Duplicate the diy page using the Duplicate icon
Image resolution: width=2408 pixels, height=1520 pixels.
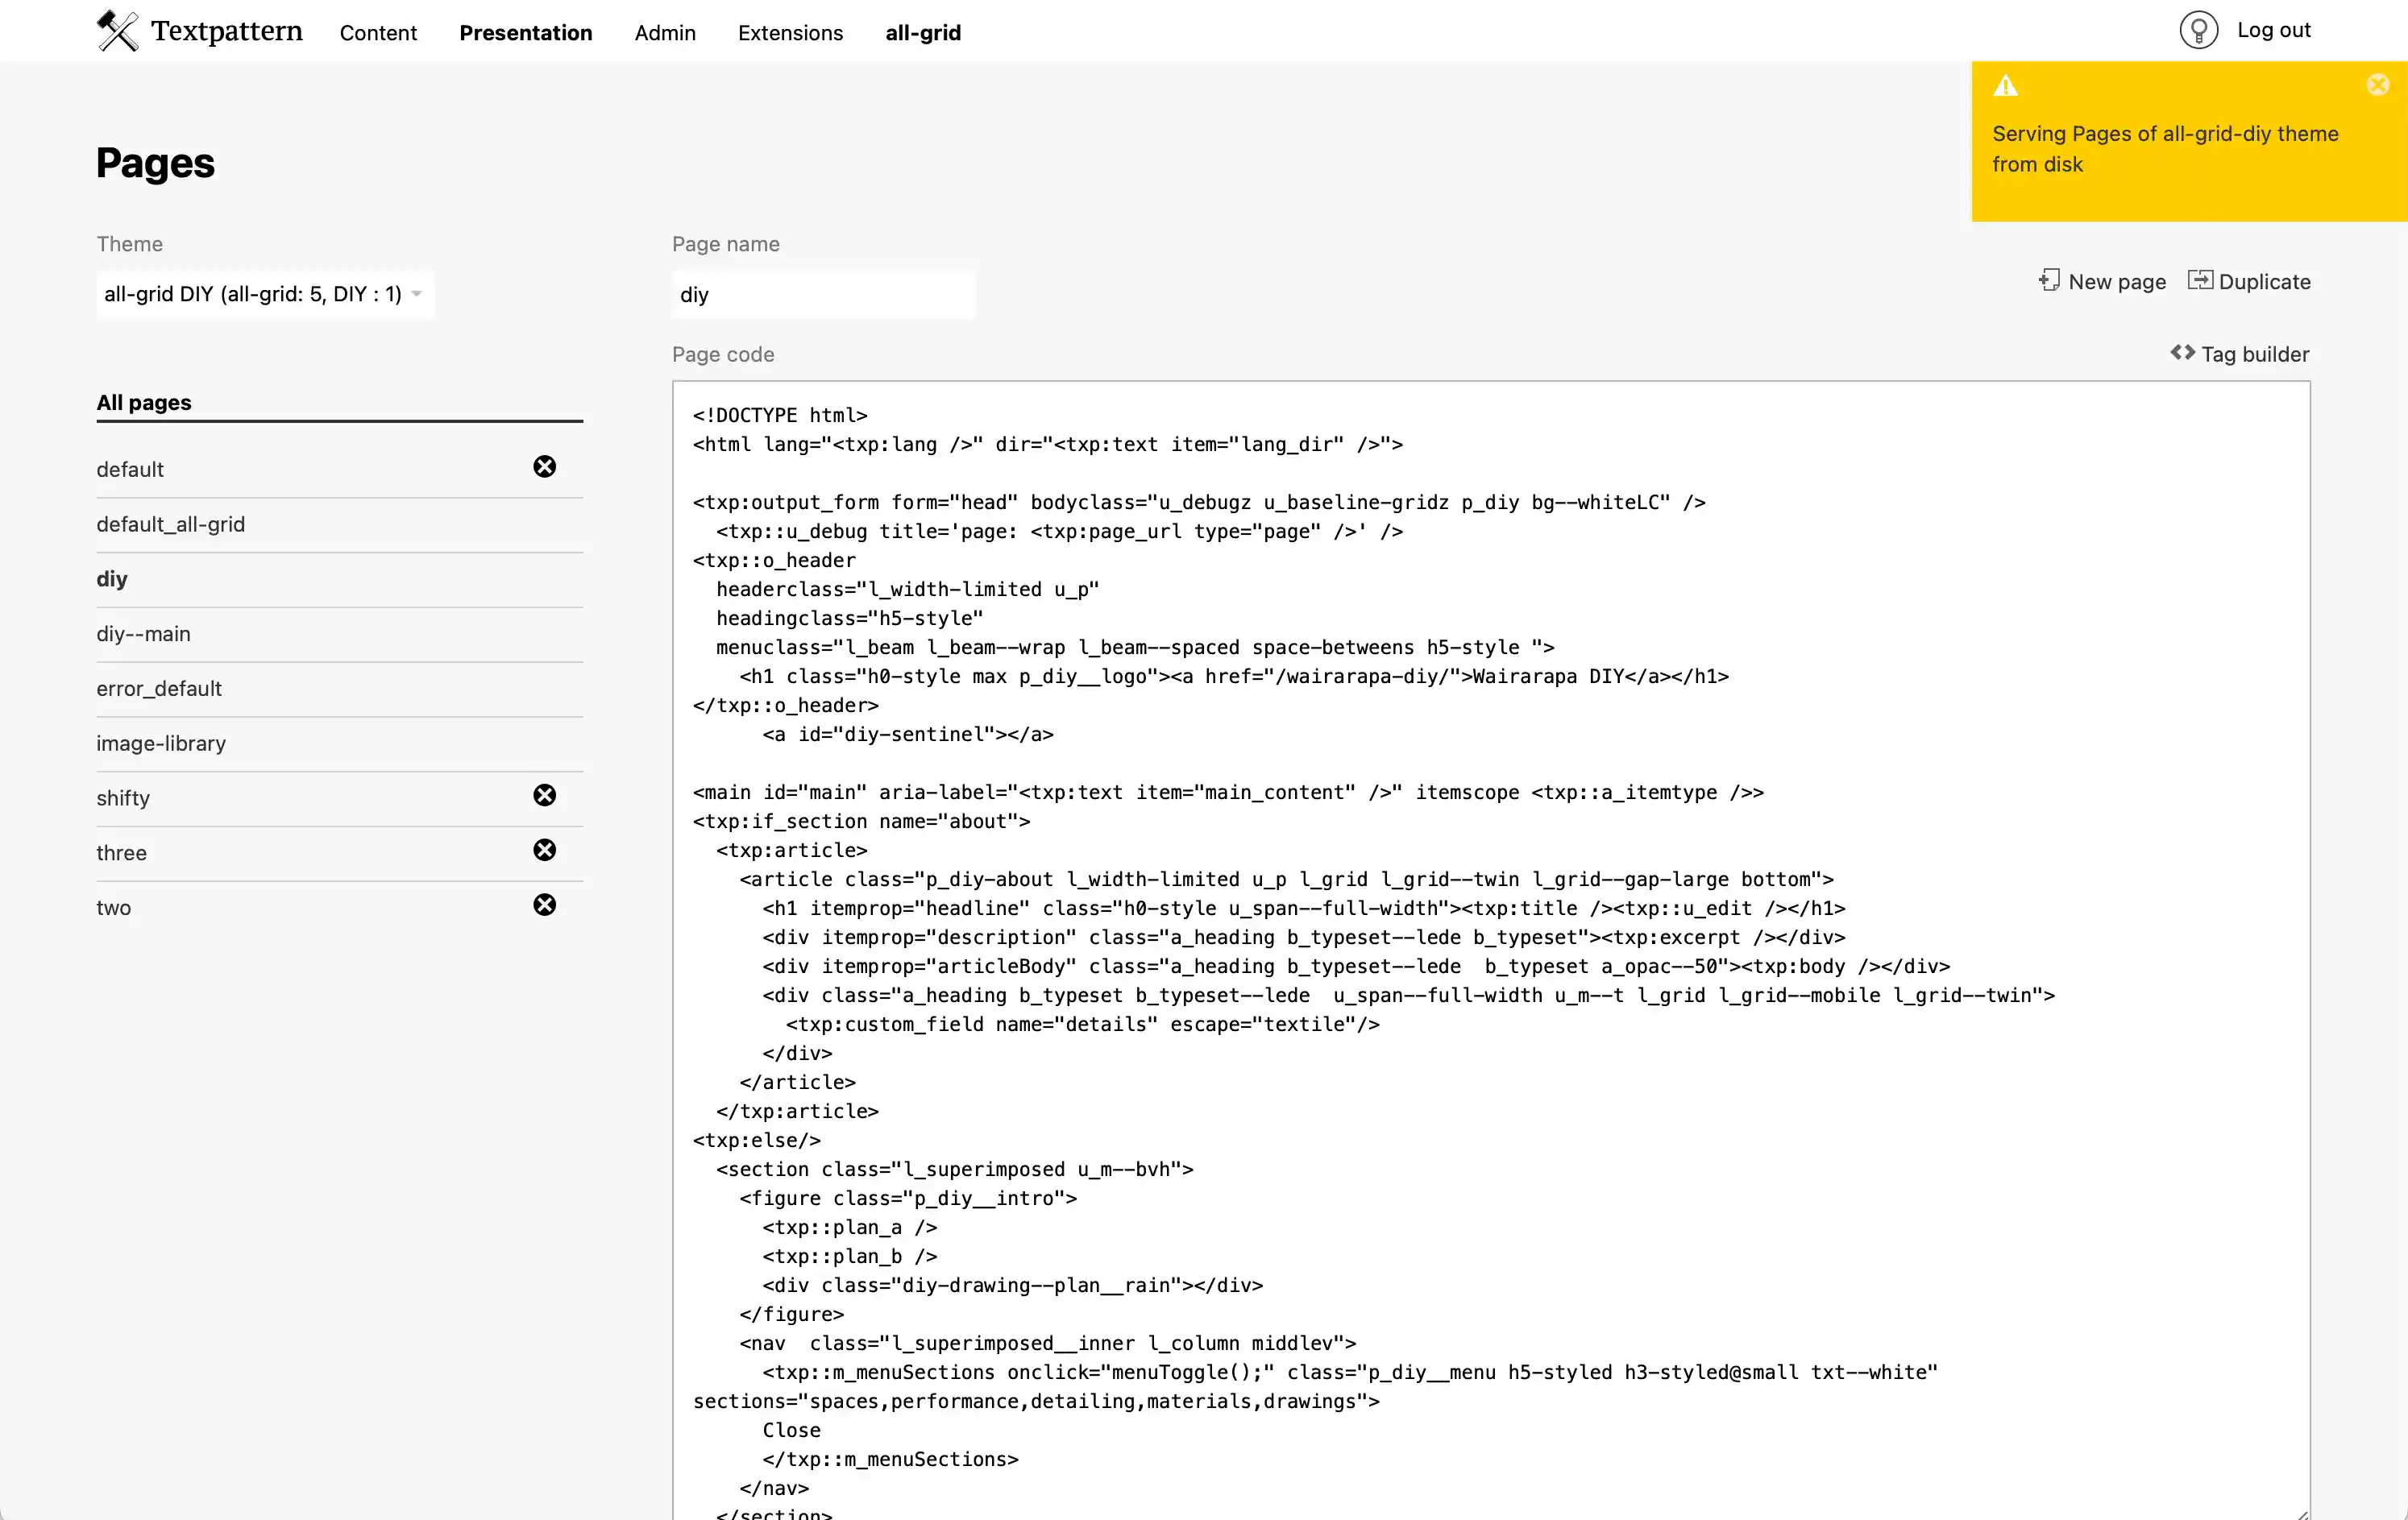[x=2200, y=281]
